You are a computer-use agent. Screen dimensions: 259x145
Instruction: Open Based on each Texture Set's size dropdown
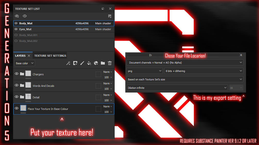185,79
